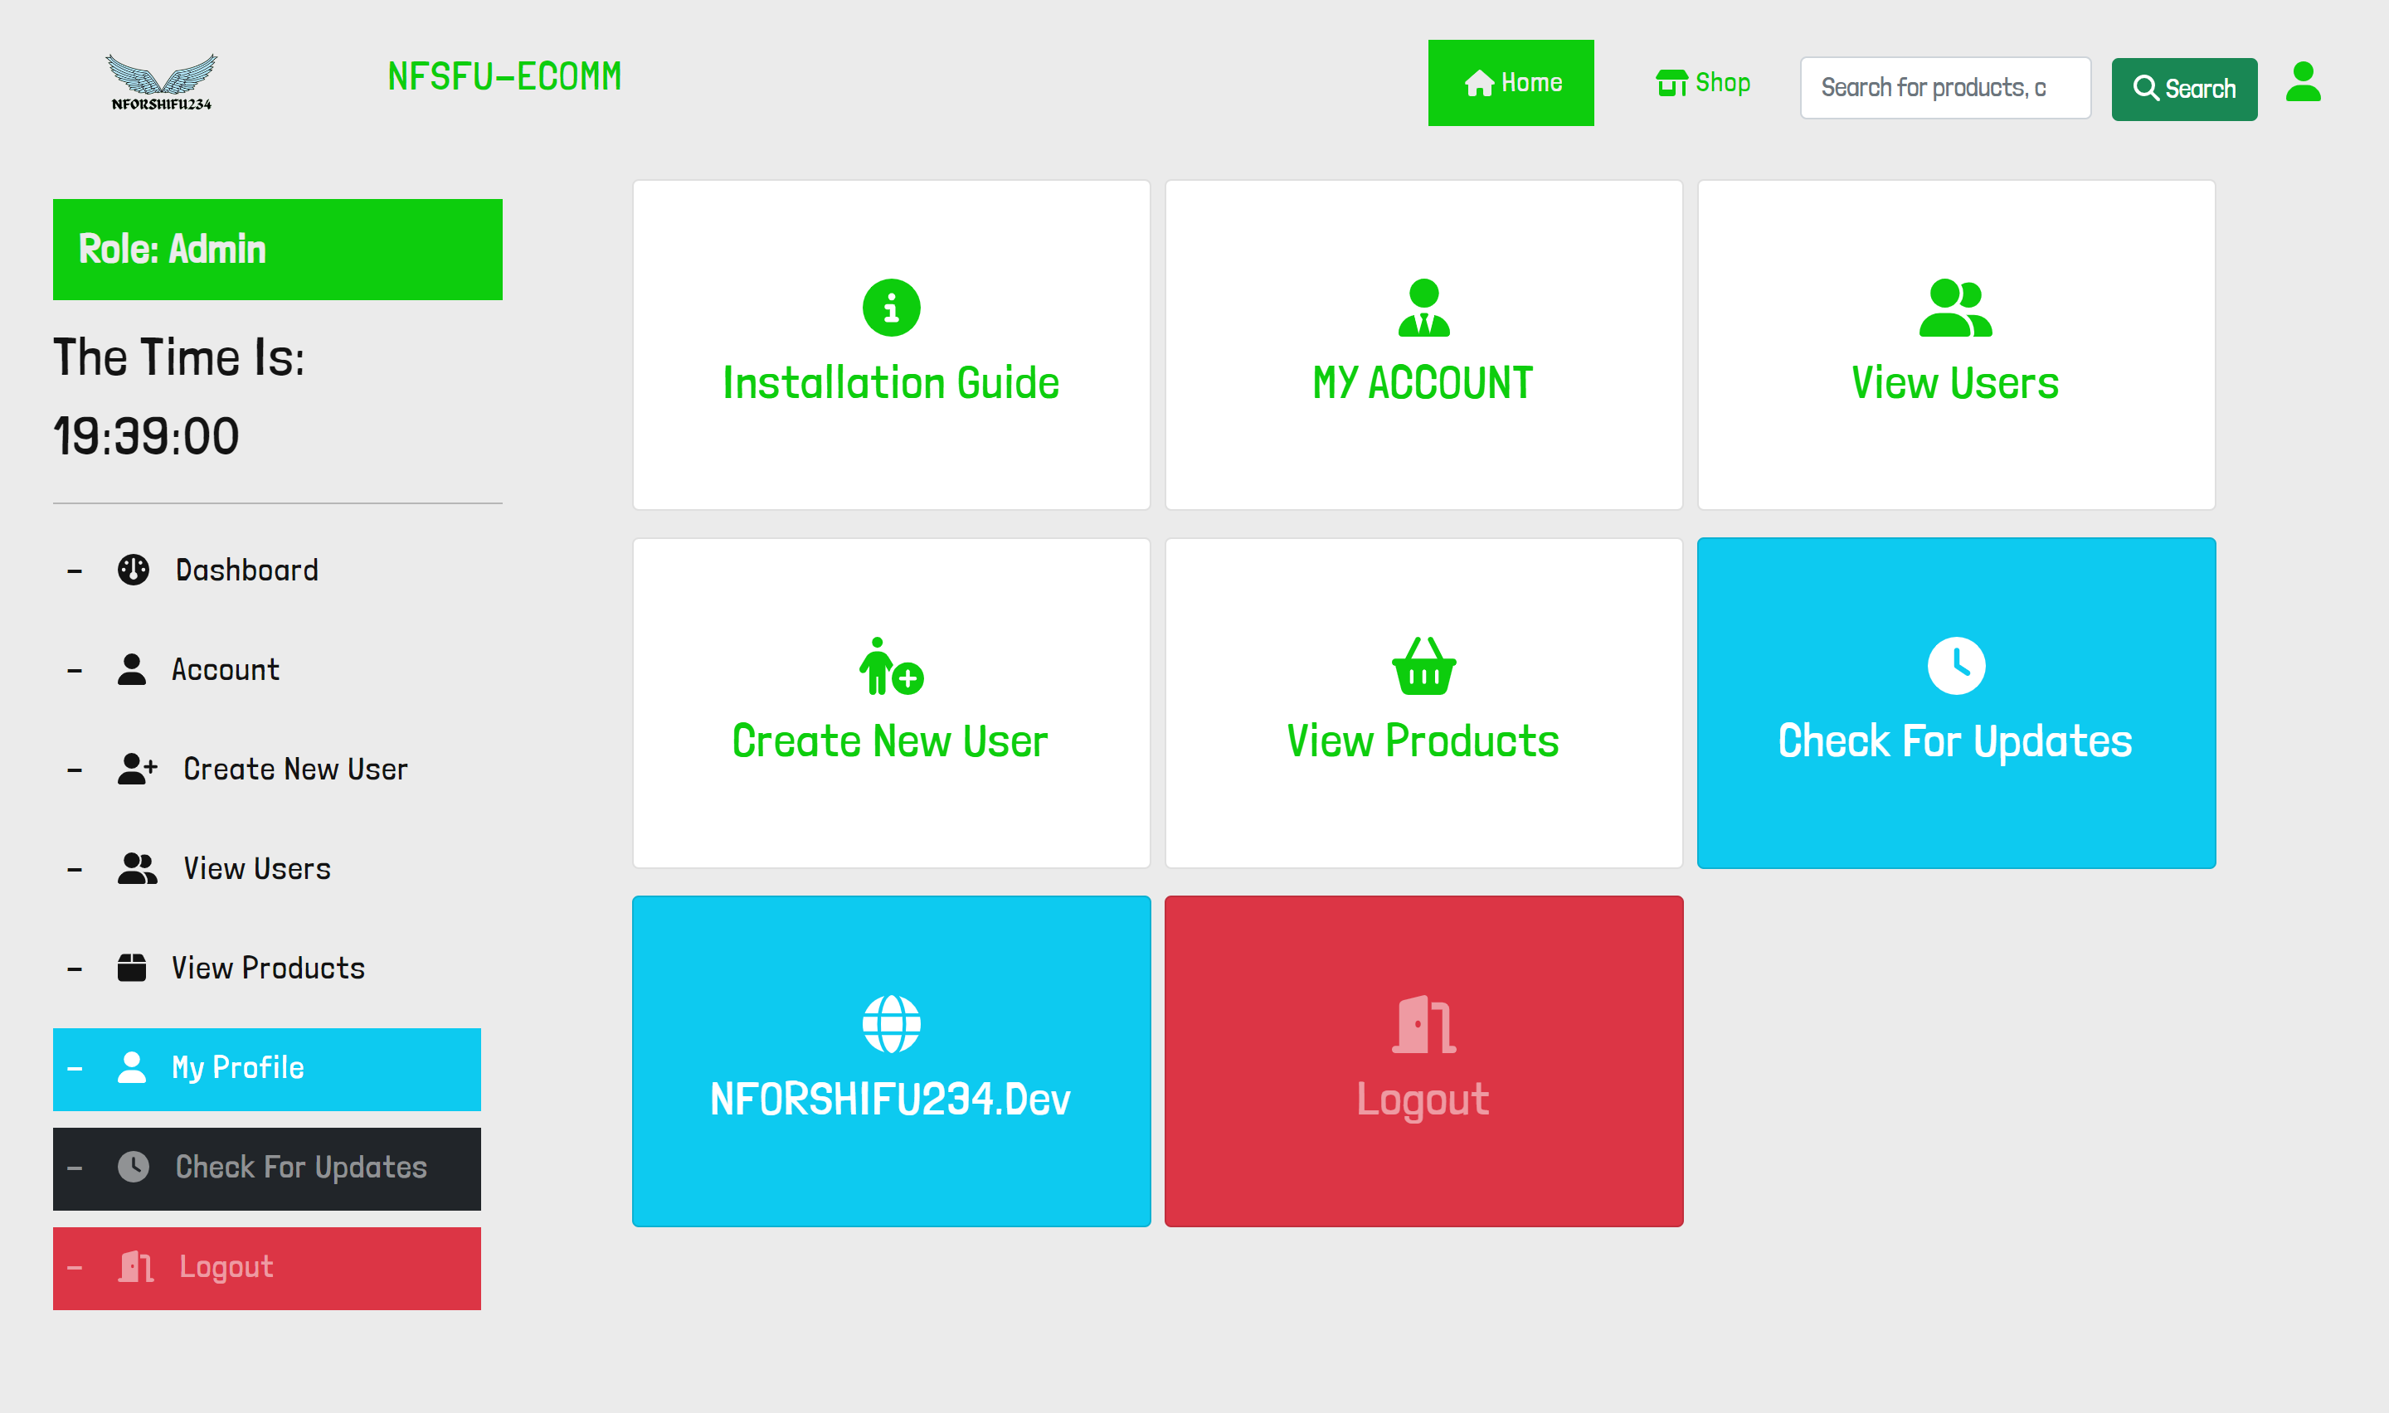Viewport: 2389px width, 1413px height.
Task: Click the MY ACCOUNT person icon
Action: (1423, 308)
